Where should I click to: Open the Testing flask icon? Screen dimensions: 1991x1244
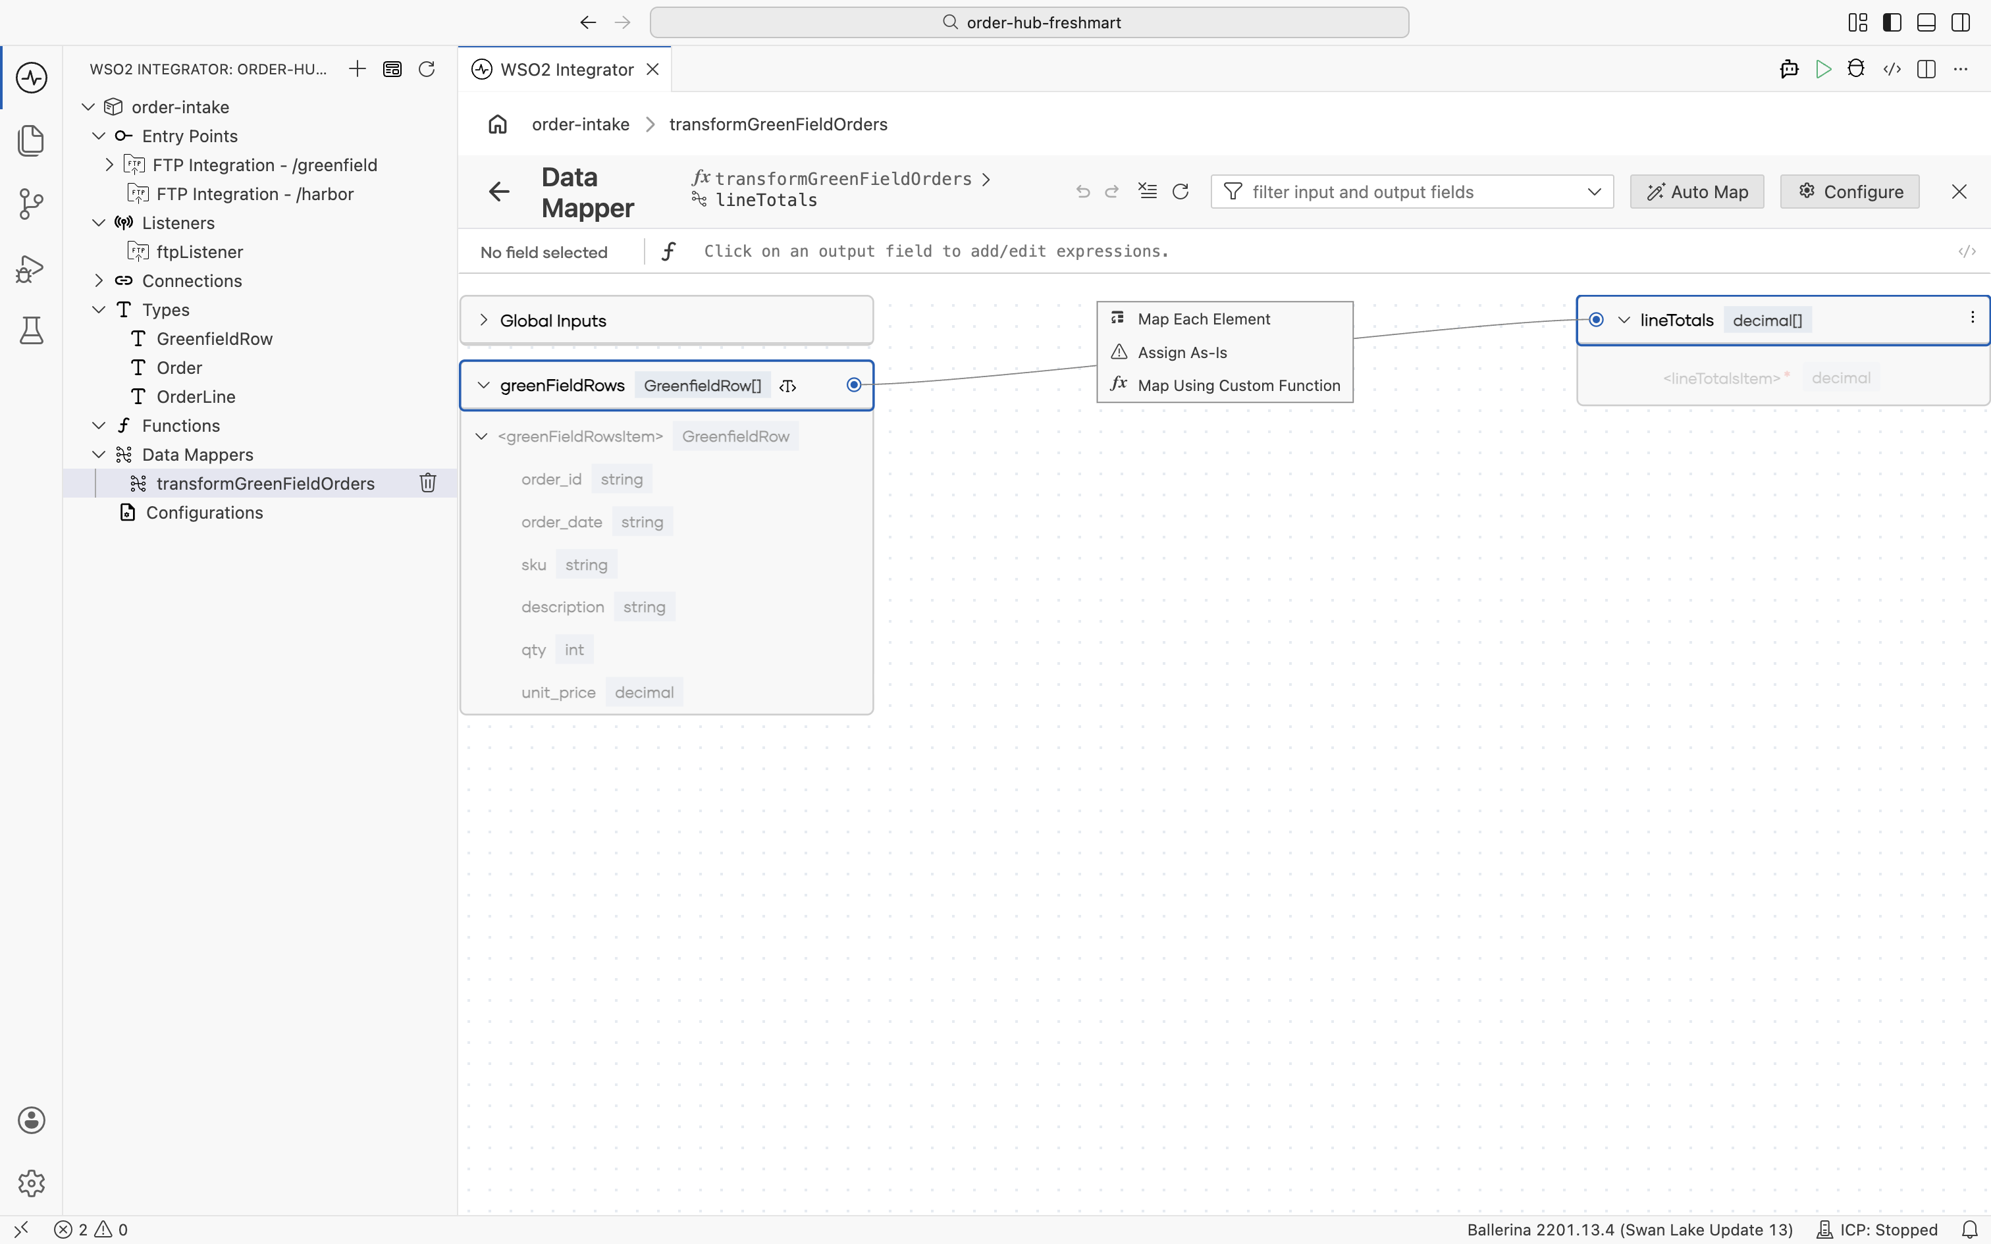point(31,330)
